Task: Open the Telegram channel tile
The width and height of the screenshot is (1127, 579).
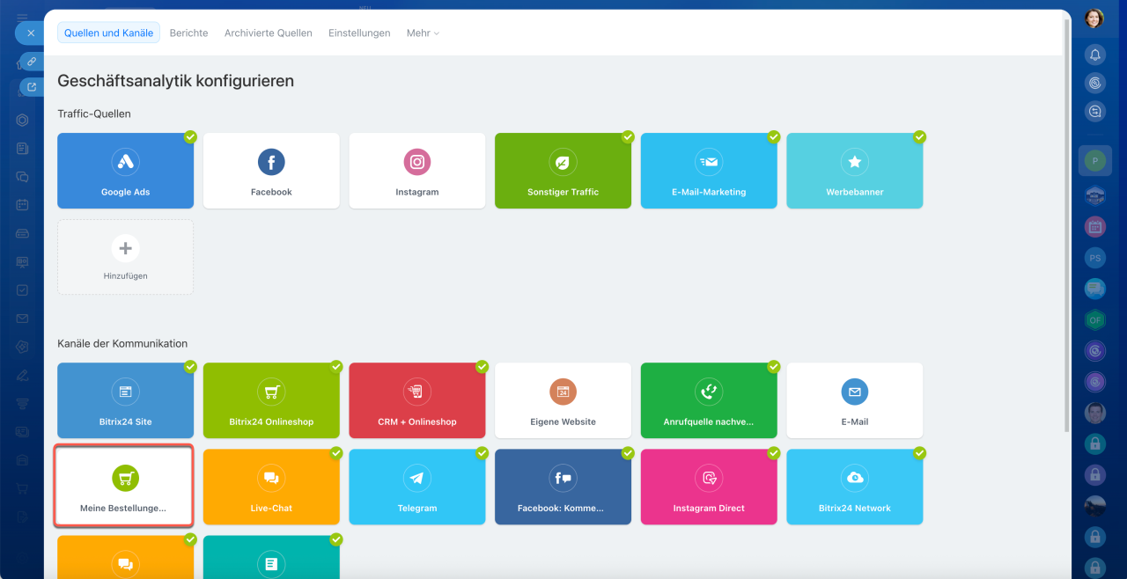Action: point(417,487)
